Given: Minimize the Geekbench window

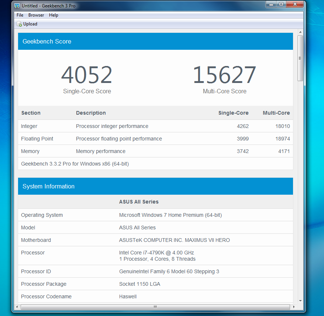Looking at the screenshot, I should coord(271,4).
